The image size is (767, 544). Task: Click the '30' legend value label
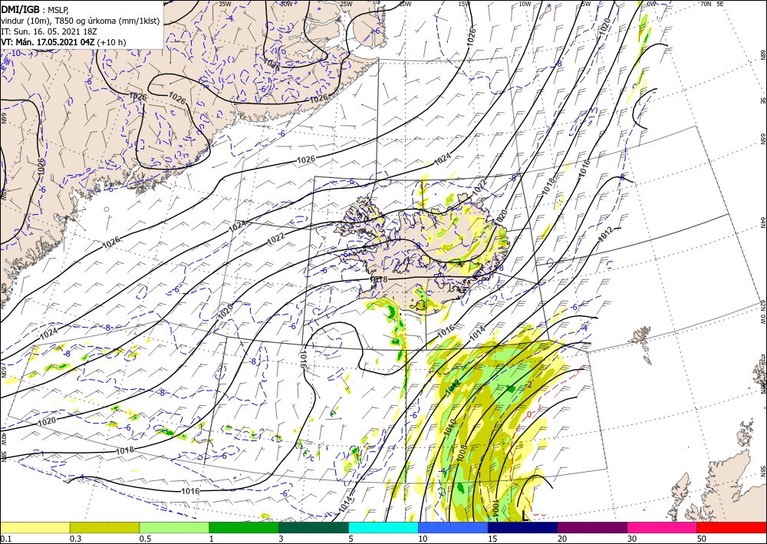632,539
